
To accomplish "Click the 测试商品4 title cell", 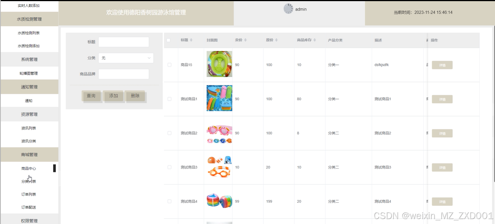I will click(x=189, y=202).
